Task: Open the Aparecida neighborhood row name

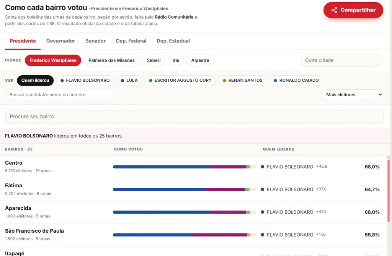Action: (x=18, y=208)
